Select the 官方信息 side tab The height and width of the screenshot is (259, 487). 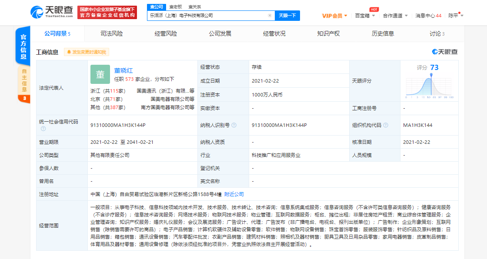(x=23, y=46)
